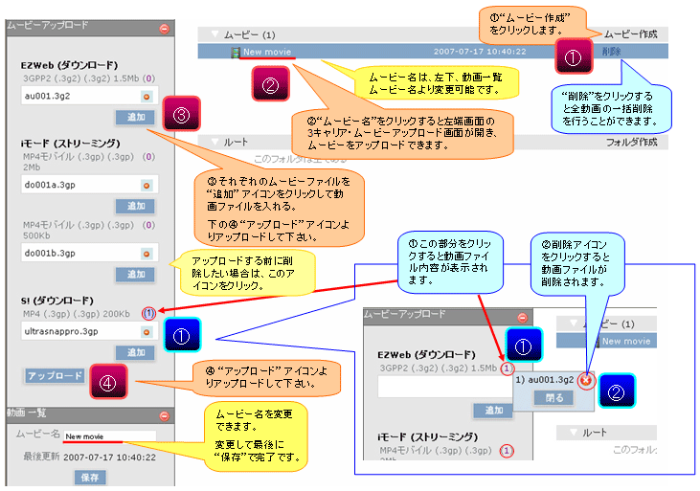Click the browse icon in the do001b.3gp field
The width and height of the screenshot is (700, 491).
click(147, 254)
